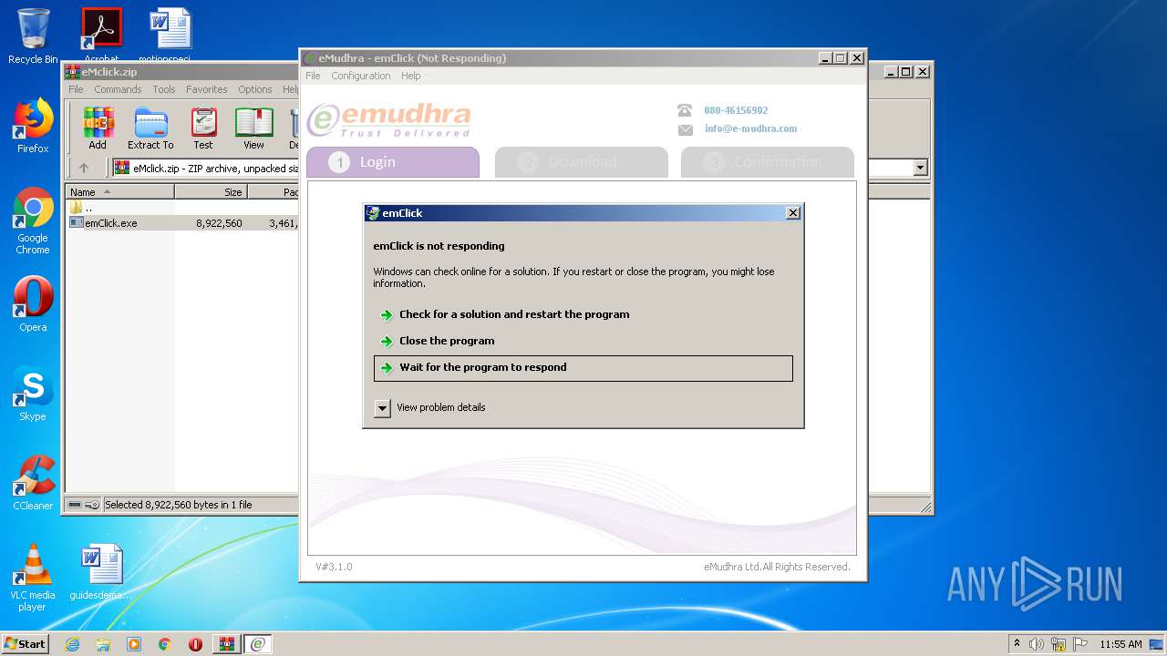Choose Wait for the program to respond
The image size is (1167, 656).
(x=583, y=368)
